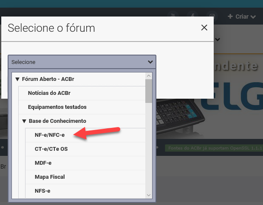Click scroll up arrow in forum list
This screenshot has width=263, height=205.
[x=149, y=76]
